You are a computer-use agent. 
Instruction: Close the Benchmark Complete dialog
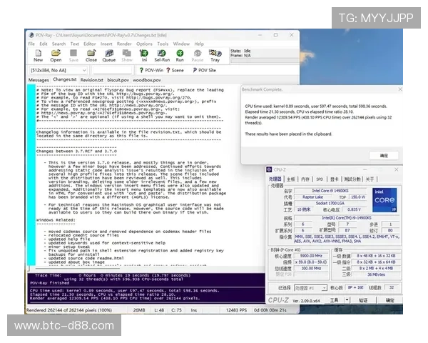[400, 89]
